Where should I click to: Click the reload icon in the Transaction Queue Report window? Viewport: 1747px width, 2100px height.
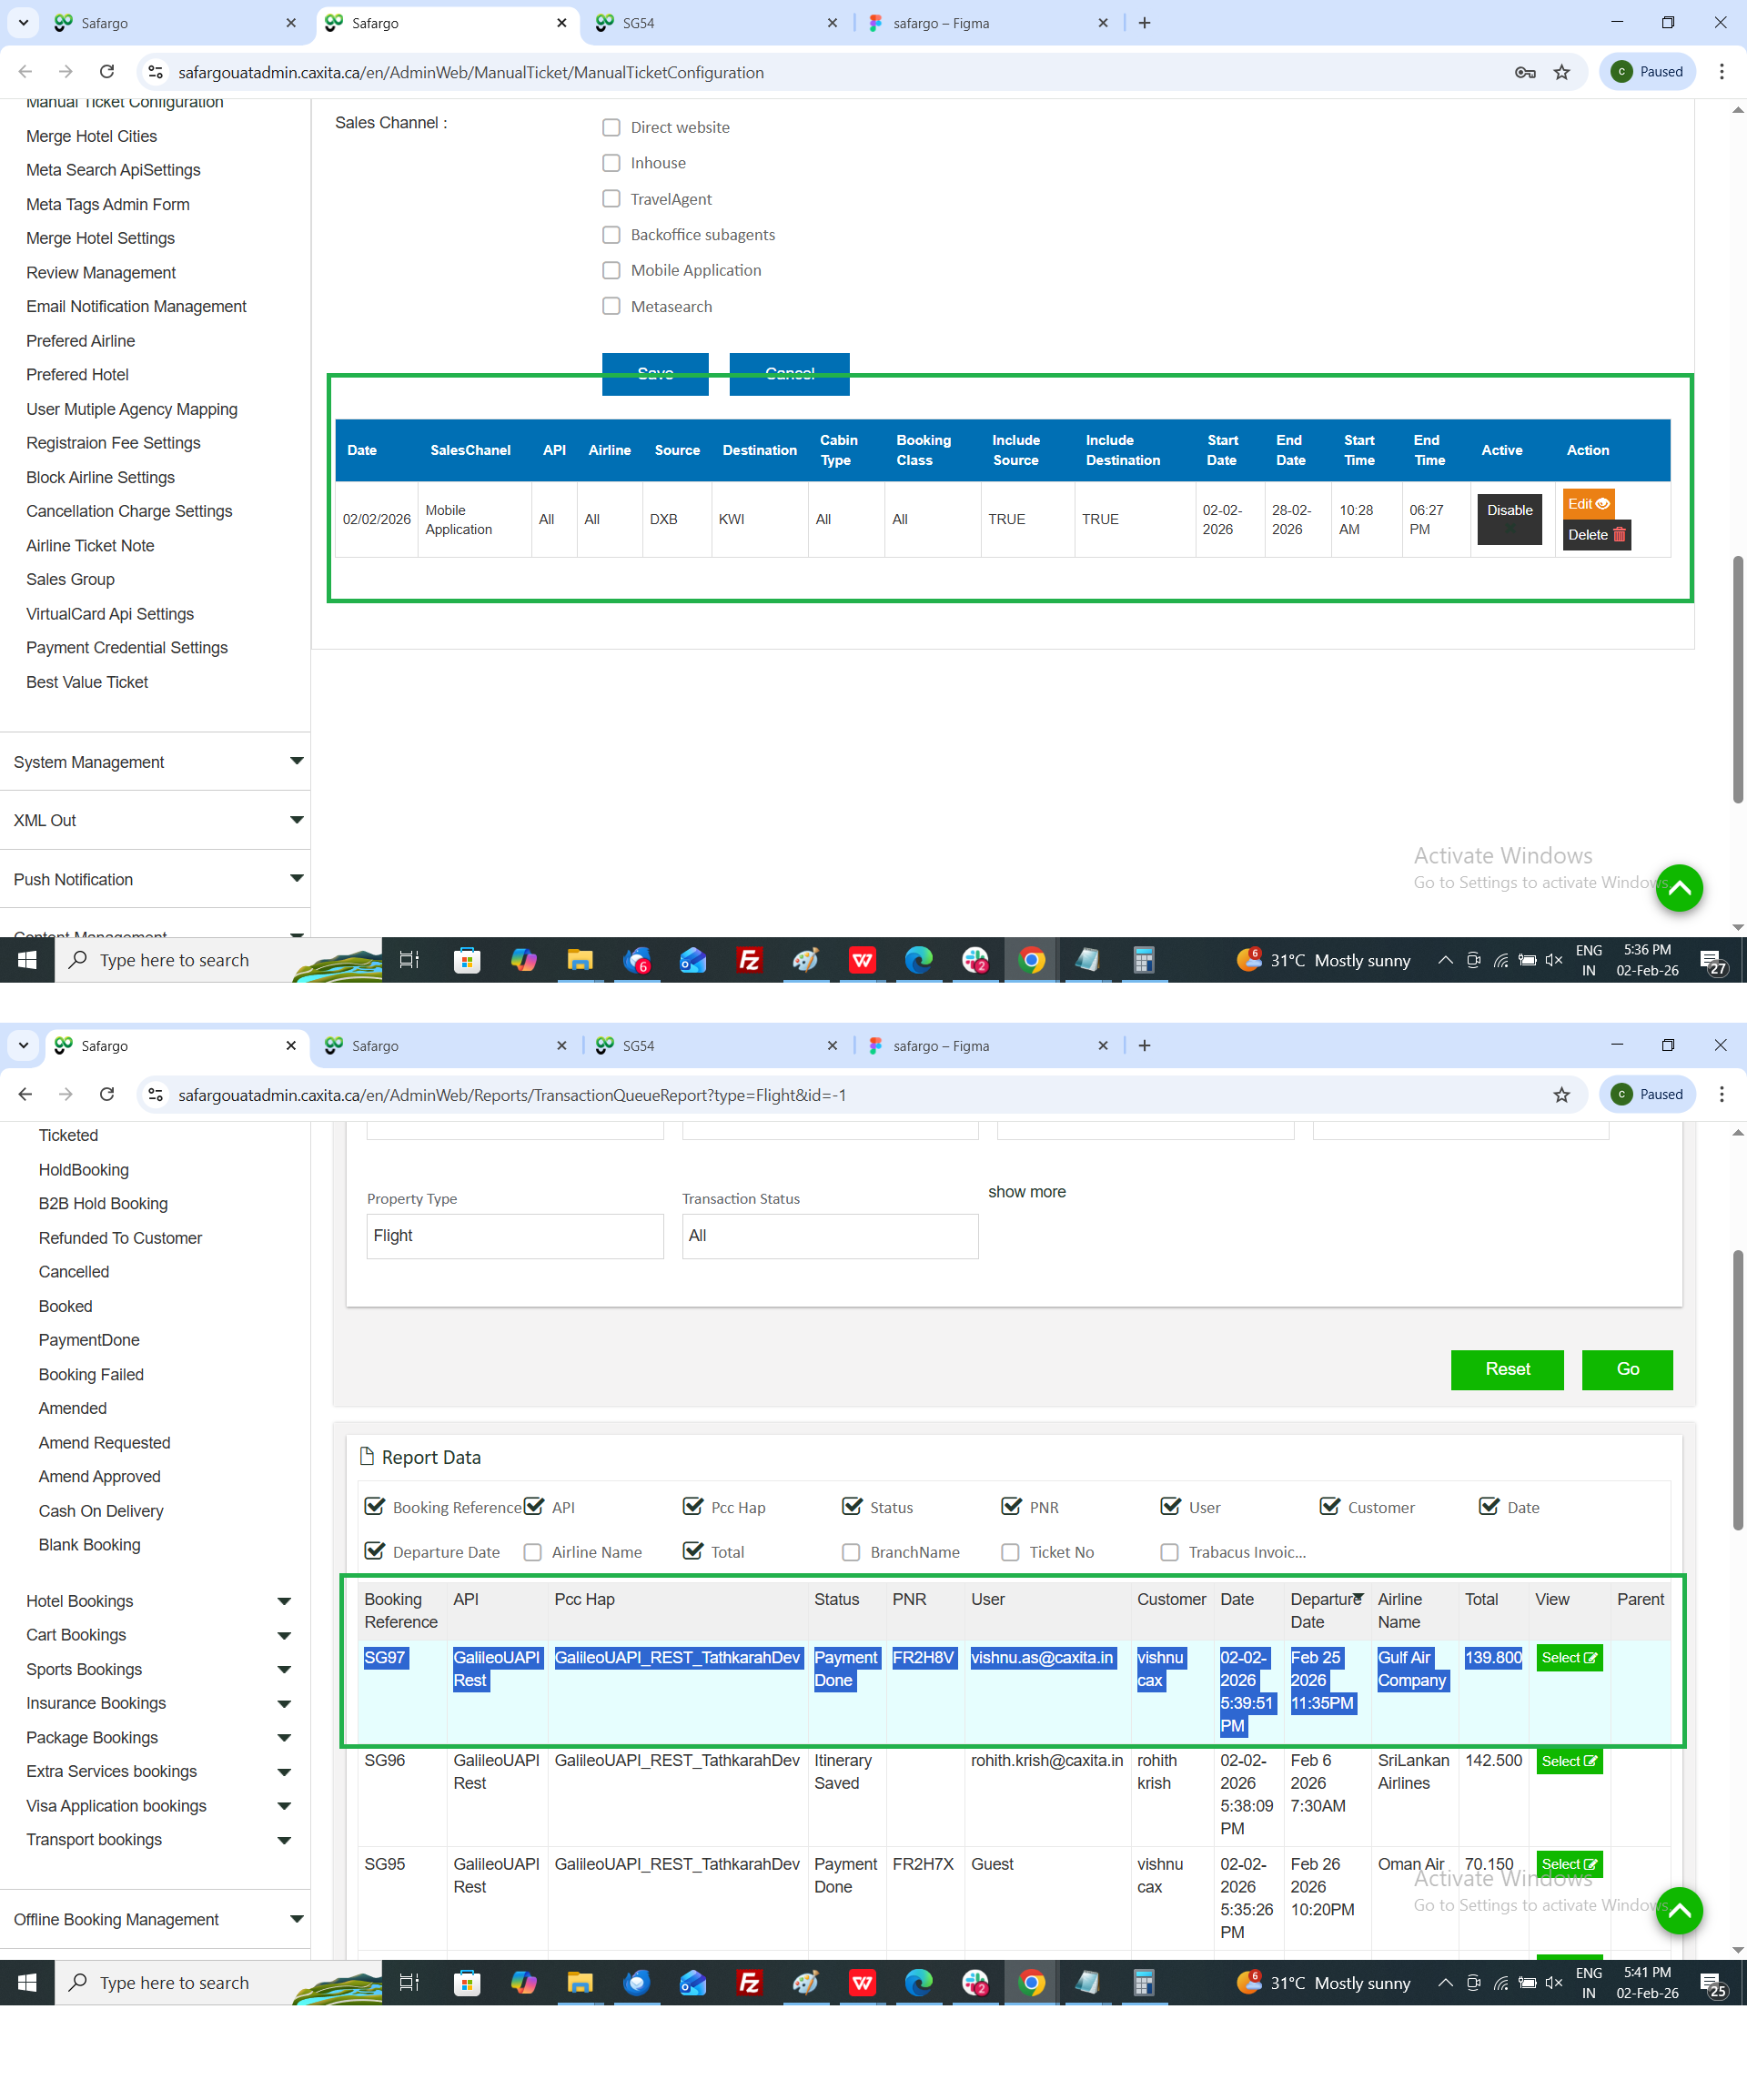[107, 1094]
